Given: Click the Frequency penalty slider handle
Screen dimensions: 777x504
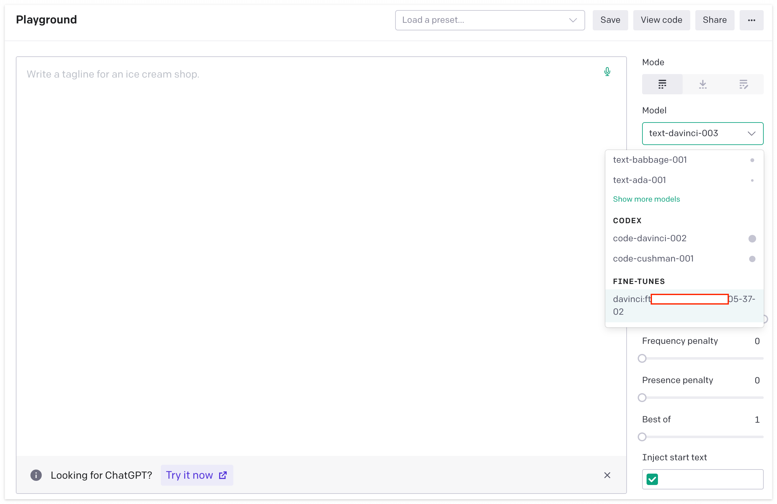Looking at the screenshot, I should pyautogui.click(x=642, y=358).
